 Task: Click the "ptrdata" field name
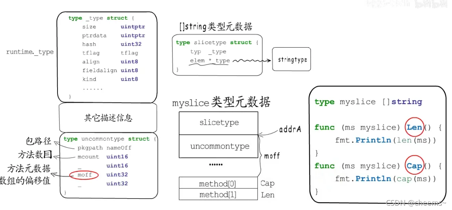coord(94,36)
